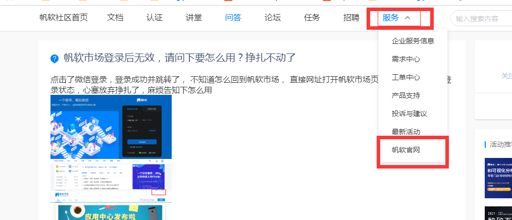Image resolution: width=512 pixels, height=220 pixels.
Task: Go to the 文档 nav item
Action: [115, 18]
